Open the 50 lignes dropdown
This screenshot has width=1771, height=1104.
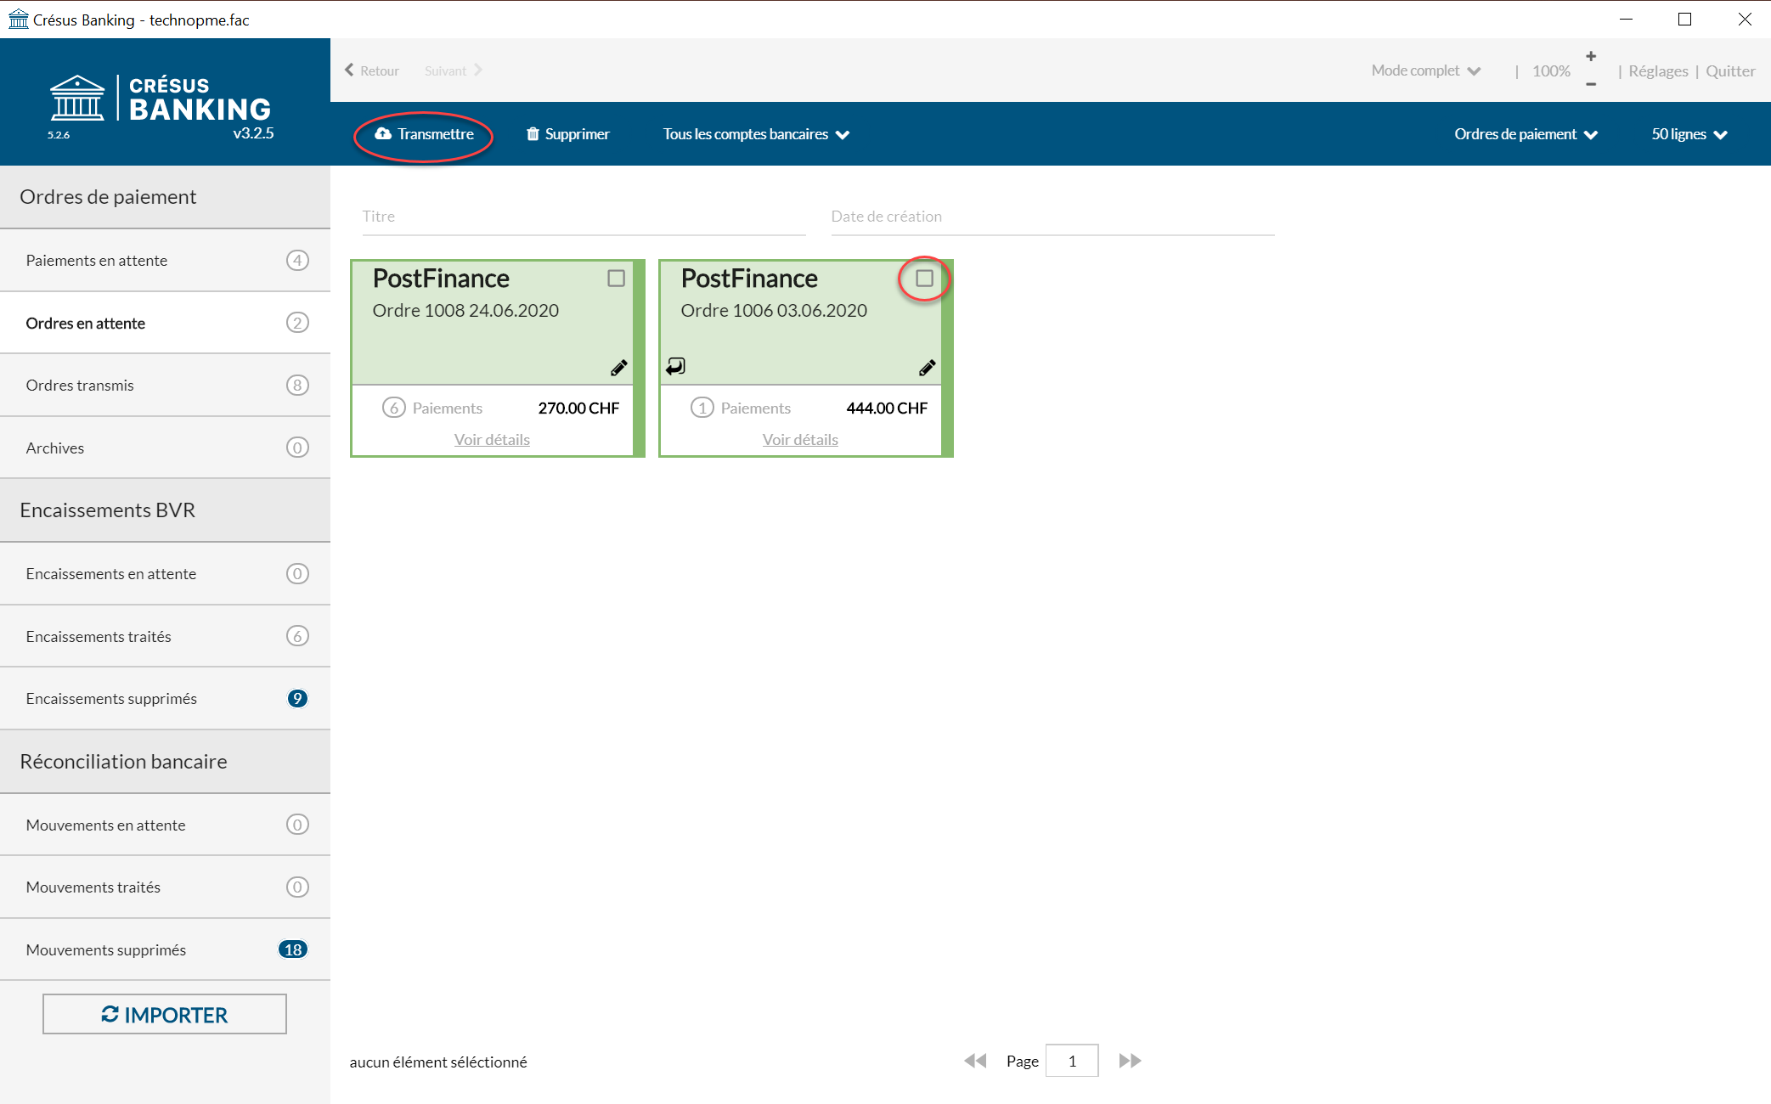pos(1689,134)
